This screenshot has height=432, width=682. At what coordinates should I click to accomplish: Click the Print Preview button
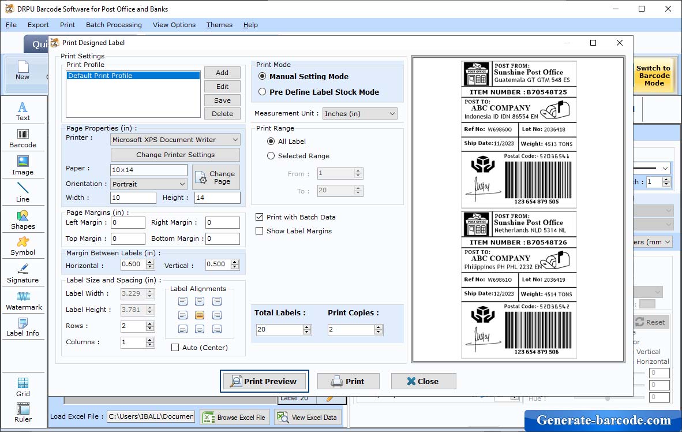(x=264, y=381)
